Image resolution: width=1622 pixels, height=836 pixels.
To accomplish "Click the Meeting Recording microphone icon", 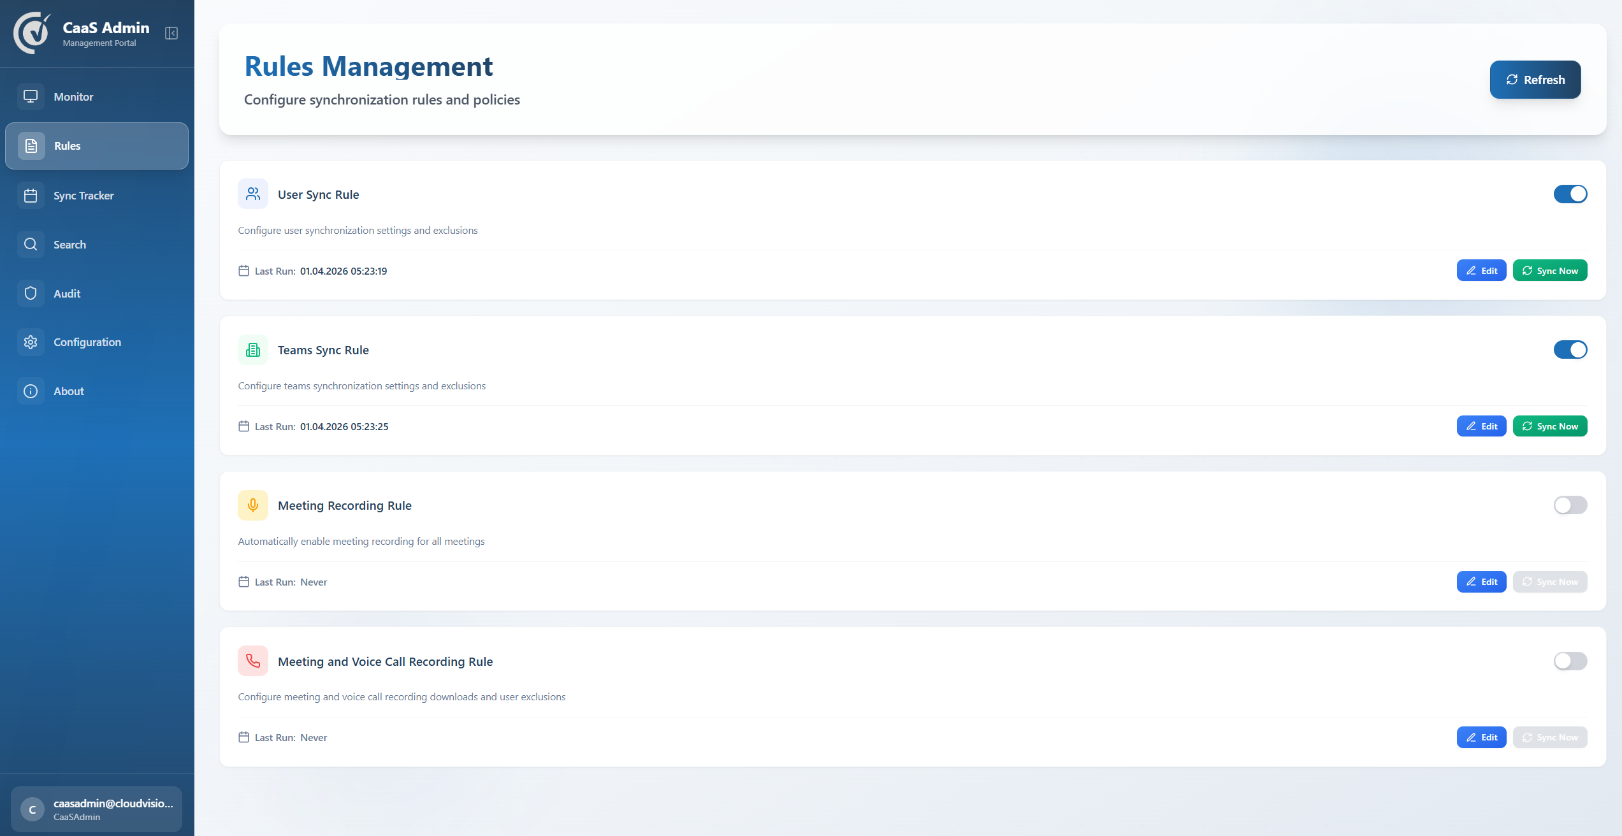I will [x=253, y=505].
